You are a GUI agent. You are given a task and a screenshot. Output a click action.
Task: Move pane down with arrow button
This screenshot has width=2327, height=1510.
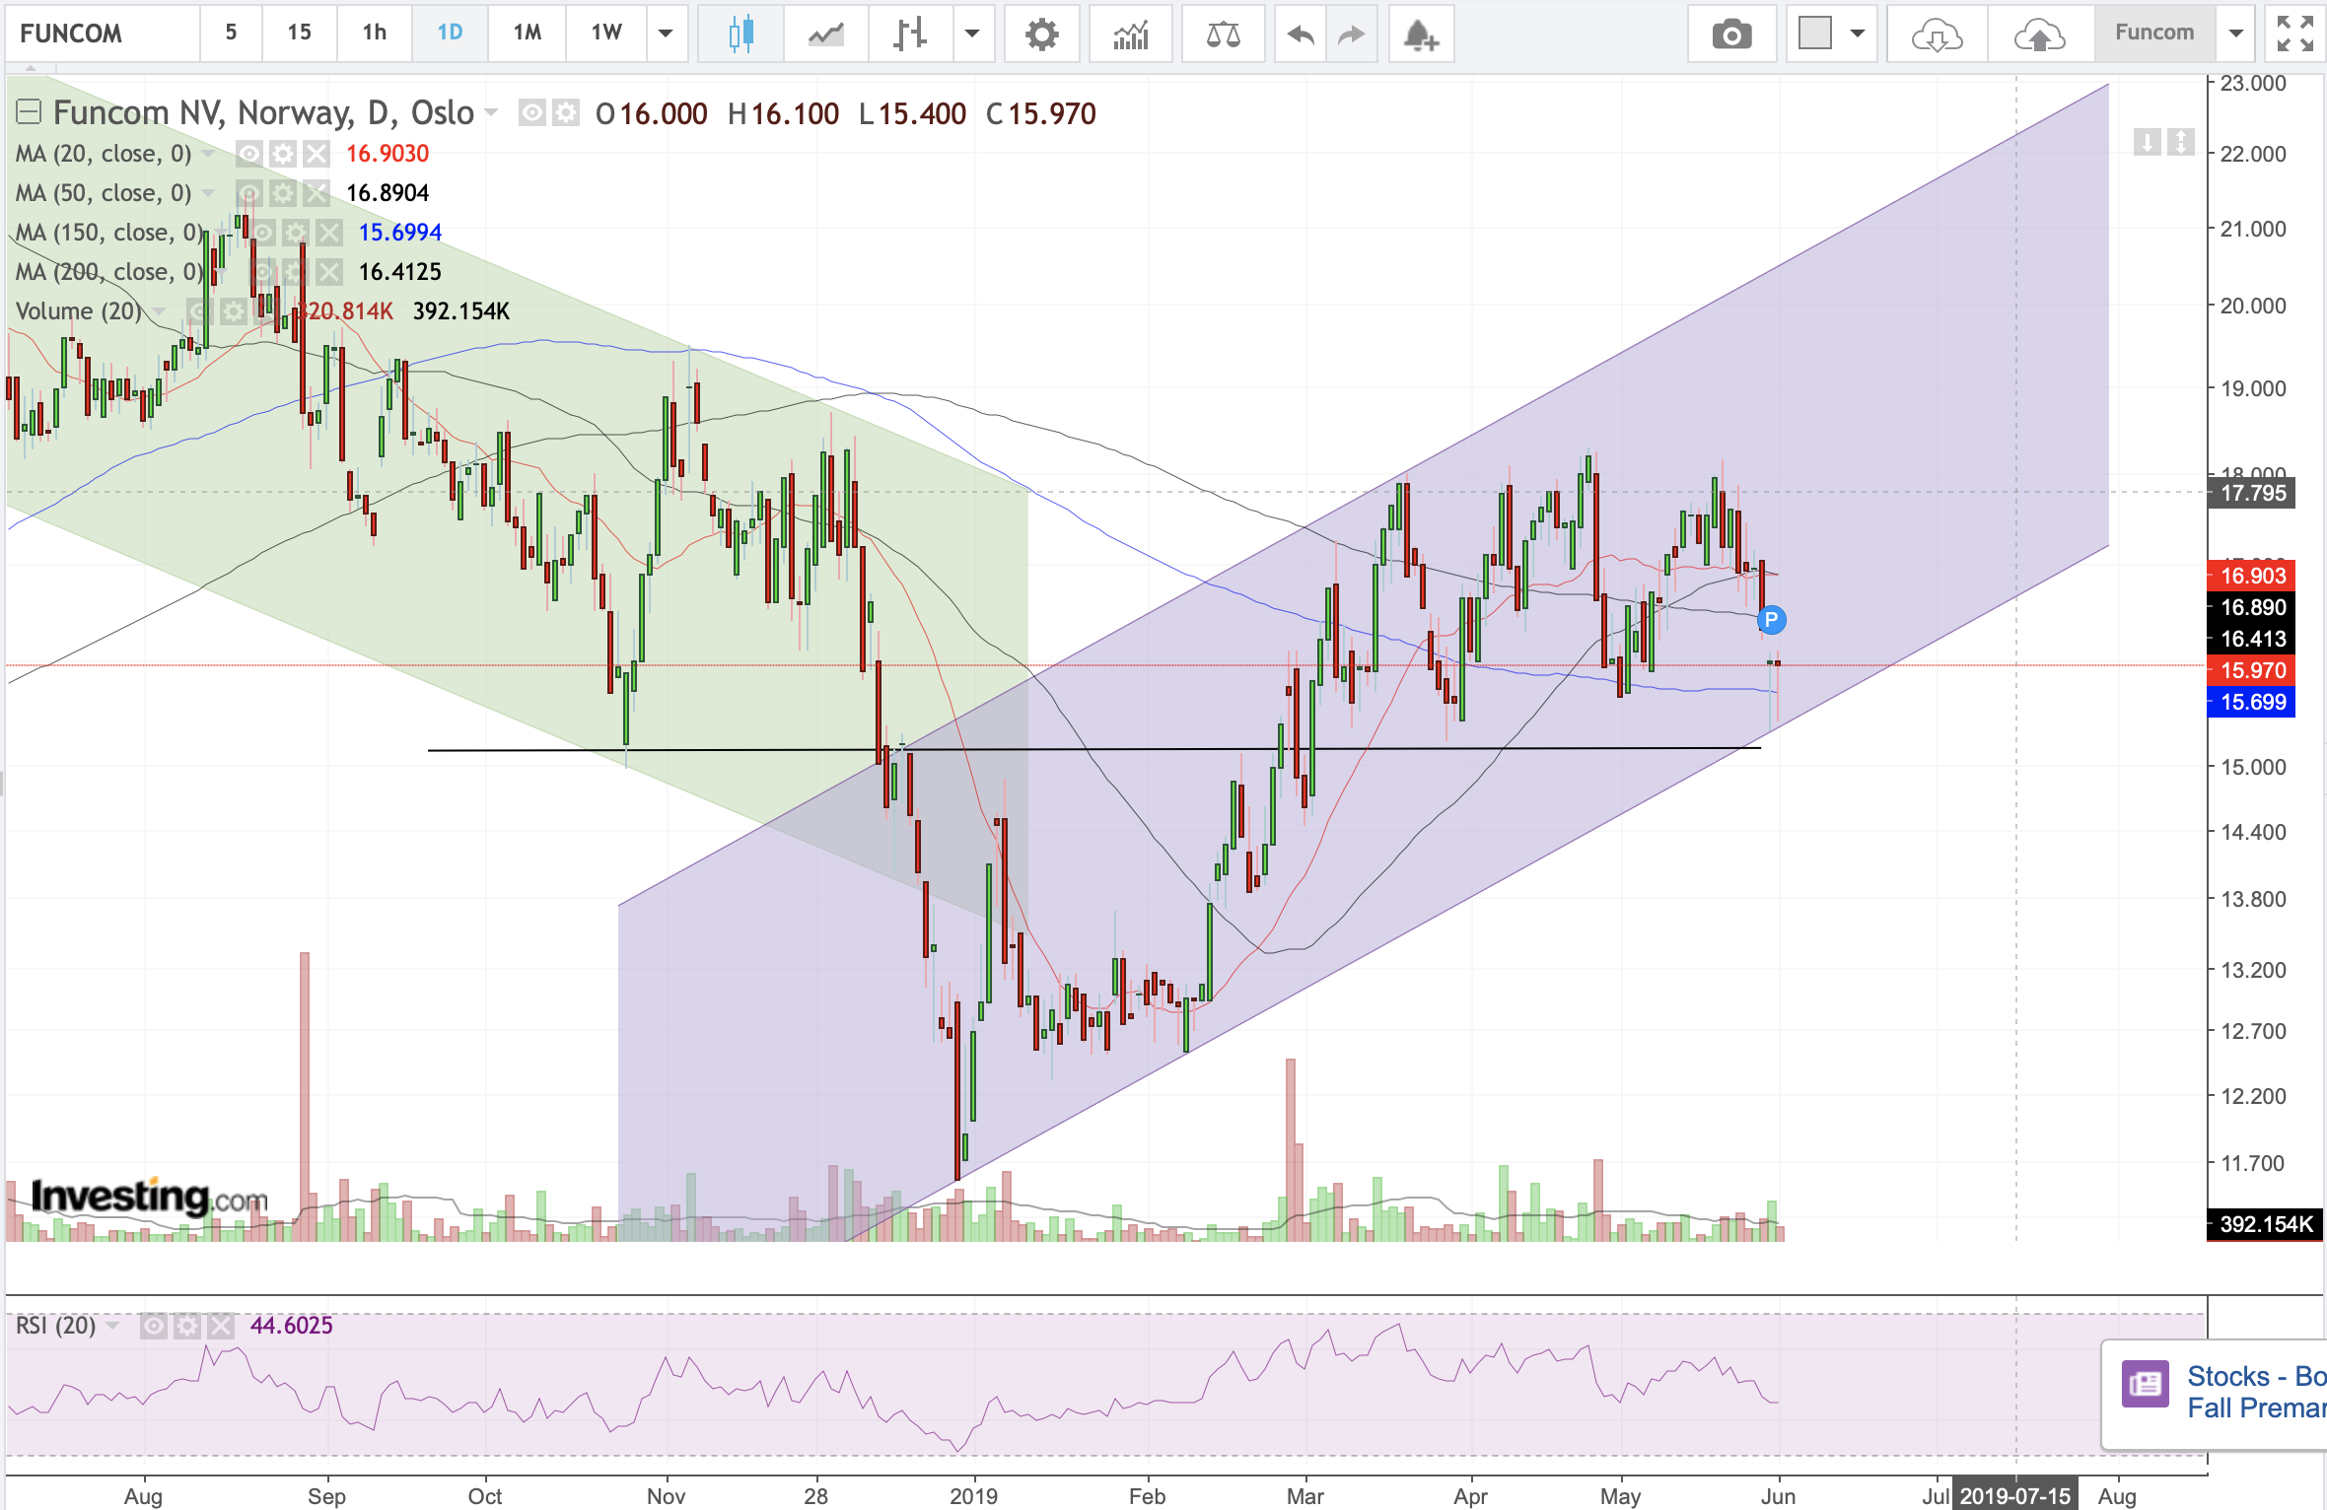coord(2147,142)
